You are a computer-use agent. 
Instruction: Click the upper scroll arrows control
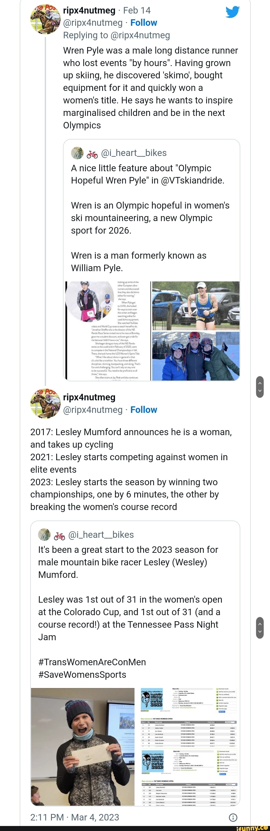point(260,387)
